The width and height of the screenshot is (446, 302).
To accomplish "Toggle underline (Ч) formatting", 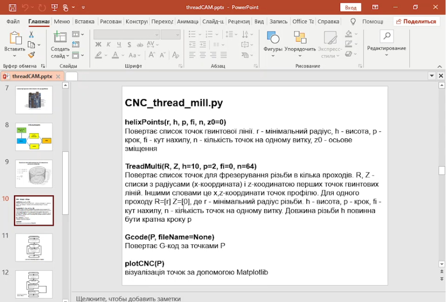I will click(120, 44).
